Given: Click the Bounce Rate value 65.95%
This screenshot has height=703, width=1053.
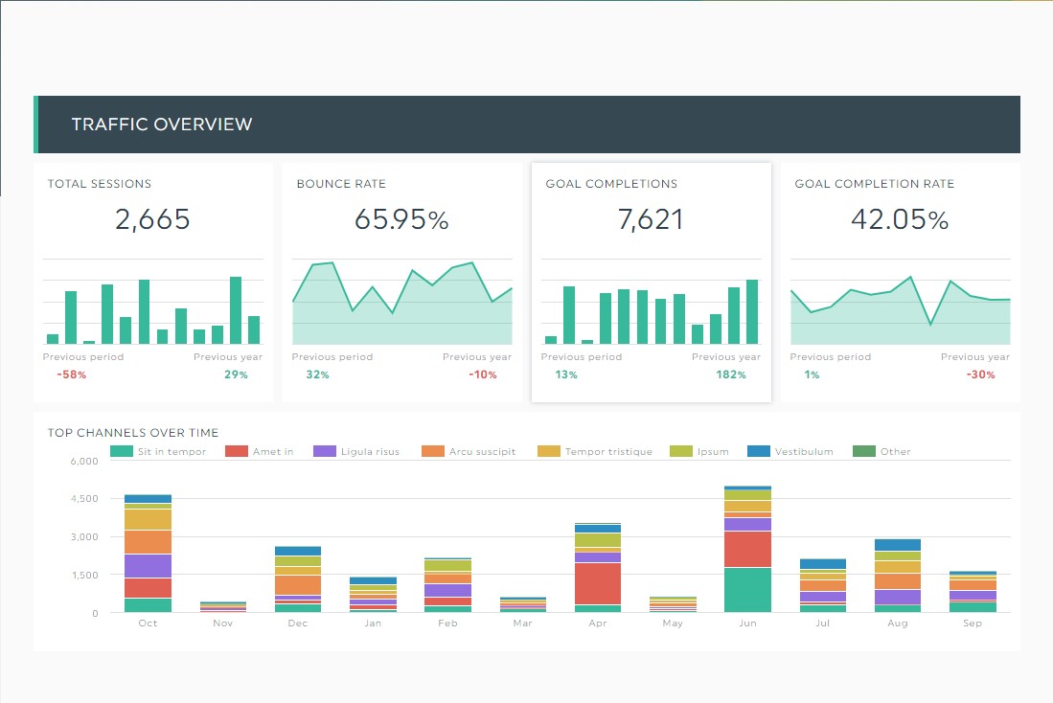Looking at the screenshot, I should (401, 219).
